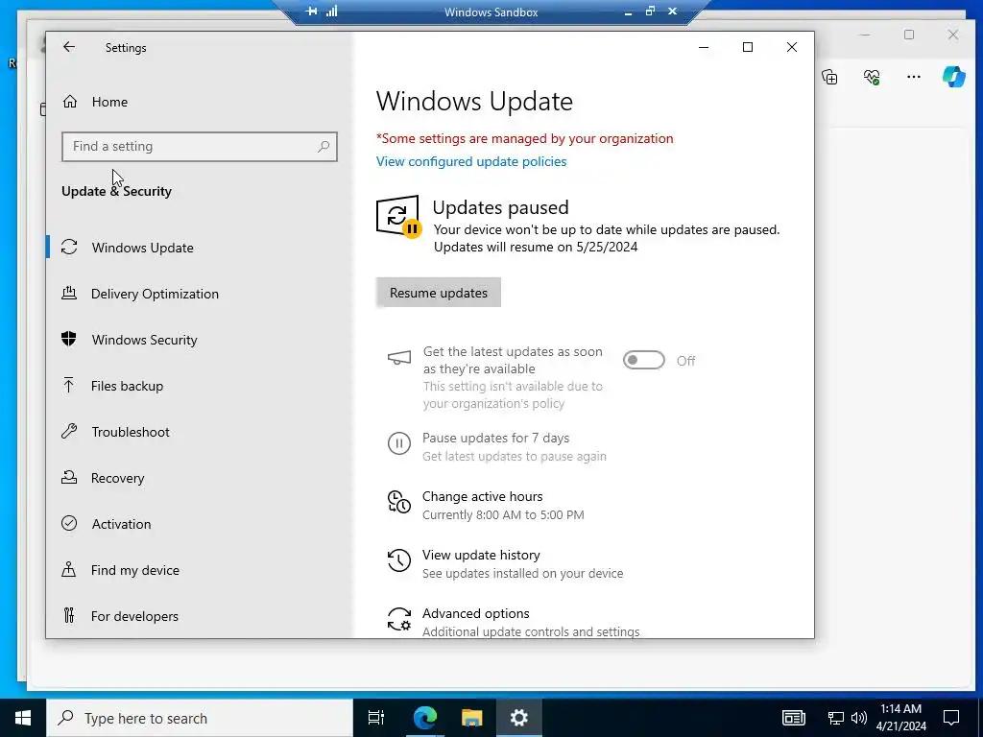Open View configured update policies link
The height and width of the screenshot is (737, 983).
click(x=471, y=161)
